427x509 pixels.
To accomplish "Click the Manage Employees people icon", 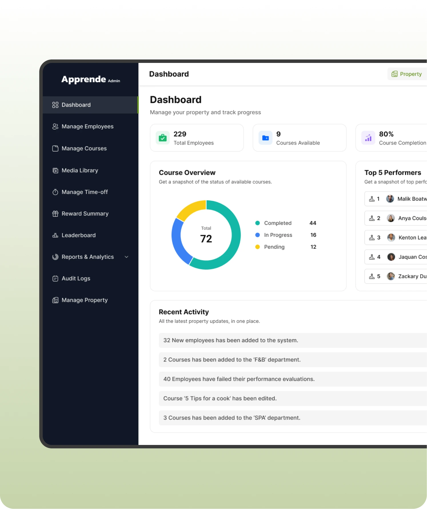I will 55,126.
